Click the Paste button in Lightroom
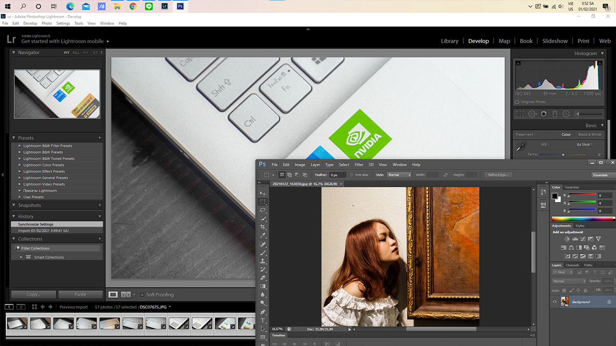Viewport: 616px width, 346px height. [80, 294]
